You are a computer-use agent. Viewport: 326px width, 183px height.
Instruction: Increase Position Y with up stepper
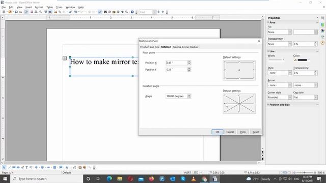[189, 69]
